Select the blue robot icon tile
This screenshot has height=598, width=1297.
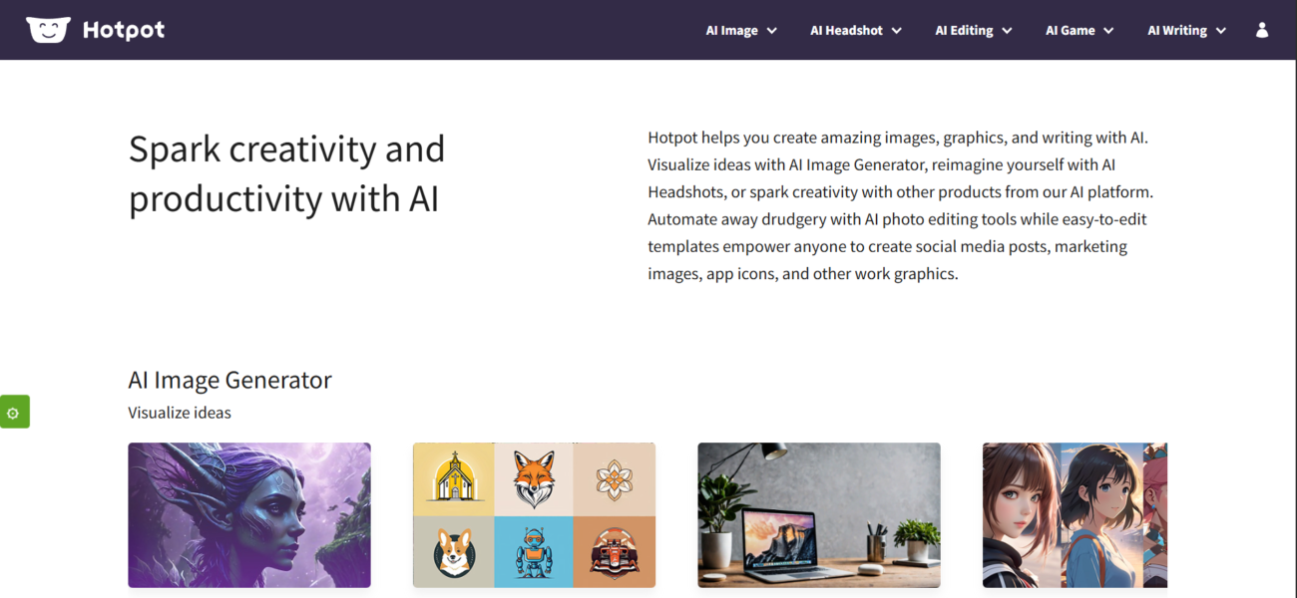tap(534, 552)
